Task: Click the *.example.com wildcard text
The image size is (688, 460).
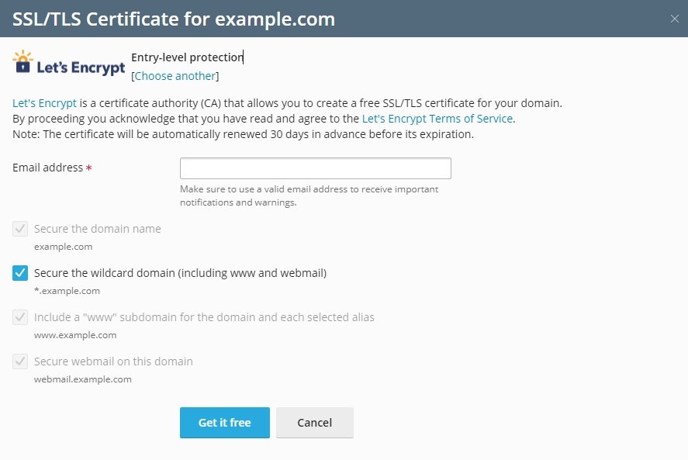Action: [x=65, y=290]
